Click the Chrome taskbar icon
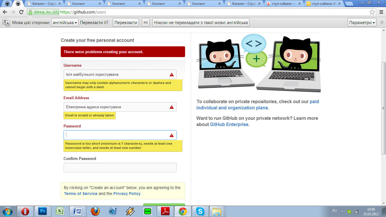The width and height of the screenshot is (386, 217). tap(183, 211)
